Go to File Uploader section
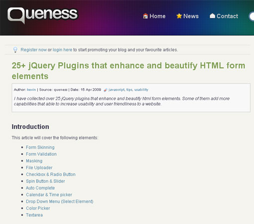 click(39, 168)
